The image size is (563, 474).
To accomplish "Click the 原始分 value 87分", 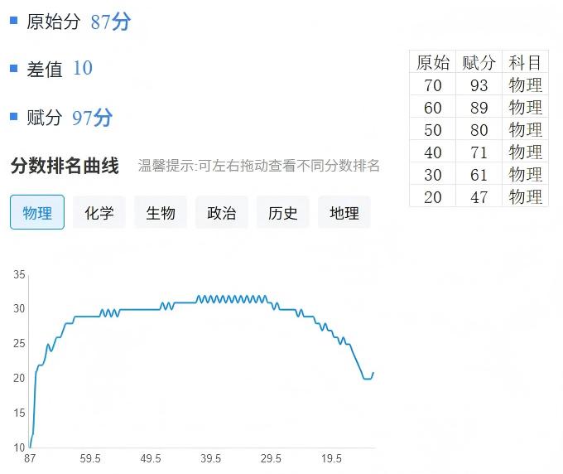I will (x=110, y=22).
